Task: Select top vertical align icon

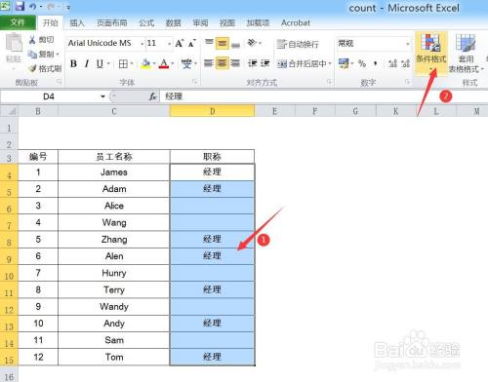Action: tap(209, 43)
